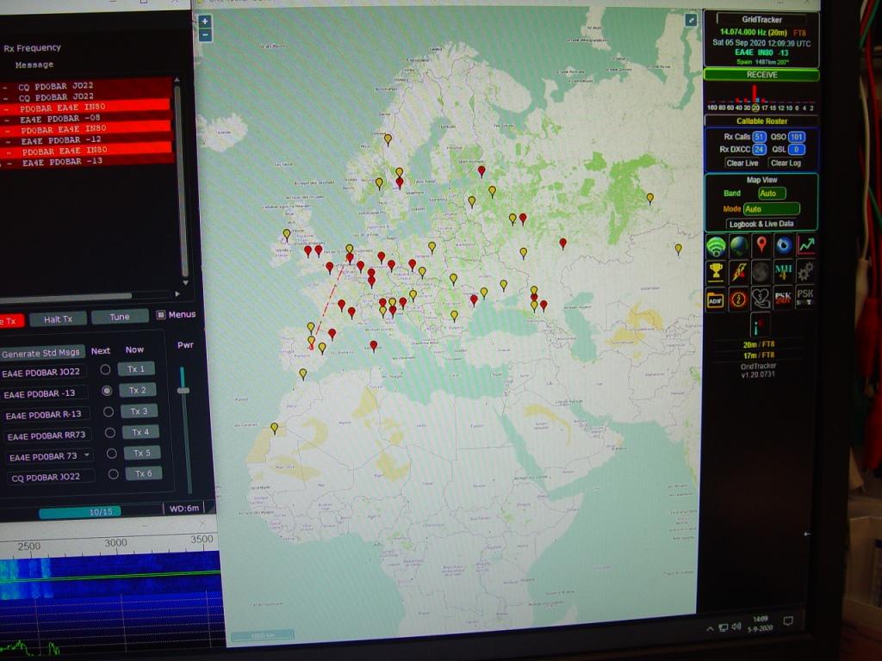The image size is (882, 661).
Task: Click the MH 4 grid icon
Action: pos(783,271)
